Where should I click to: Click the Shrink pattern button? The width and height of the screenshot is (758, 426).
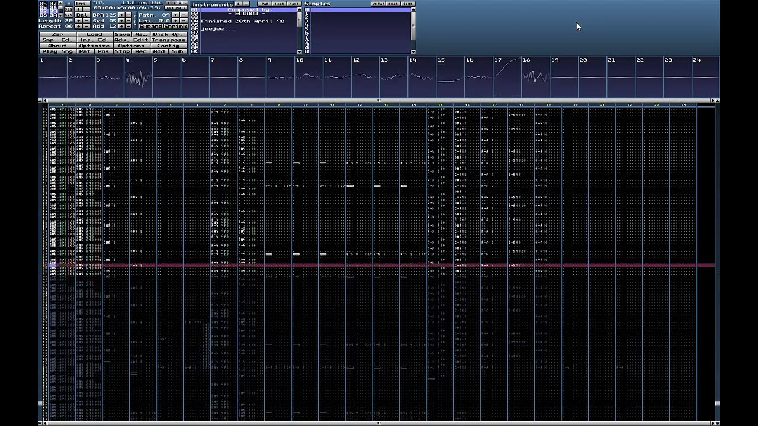[x=175, y=26]
